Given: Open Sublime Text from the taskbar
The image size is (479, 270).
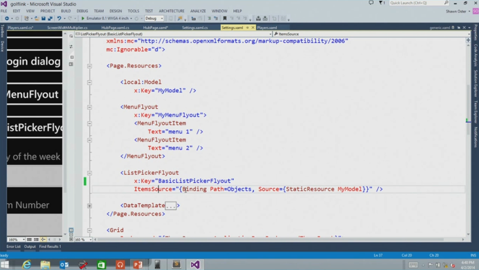Looking at the screenshot, I should point(176,264).
